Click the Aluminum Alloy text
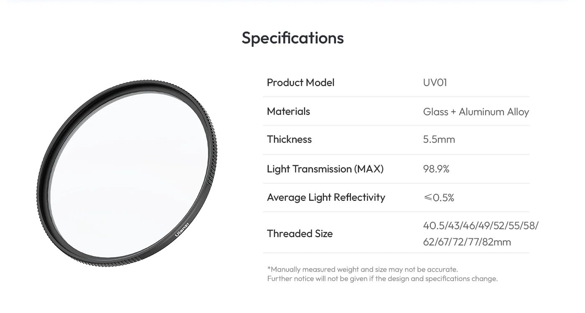This screenshot has width=585, height=313. tap(494, 112)
